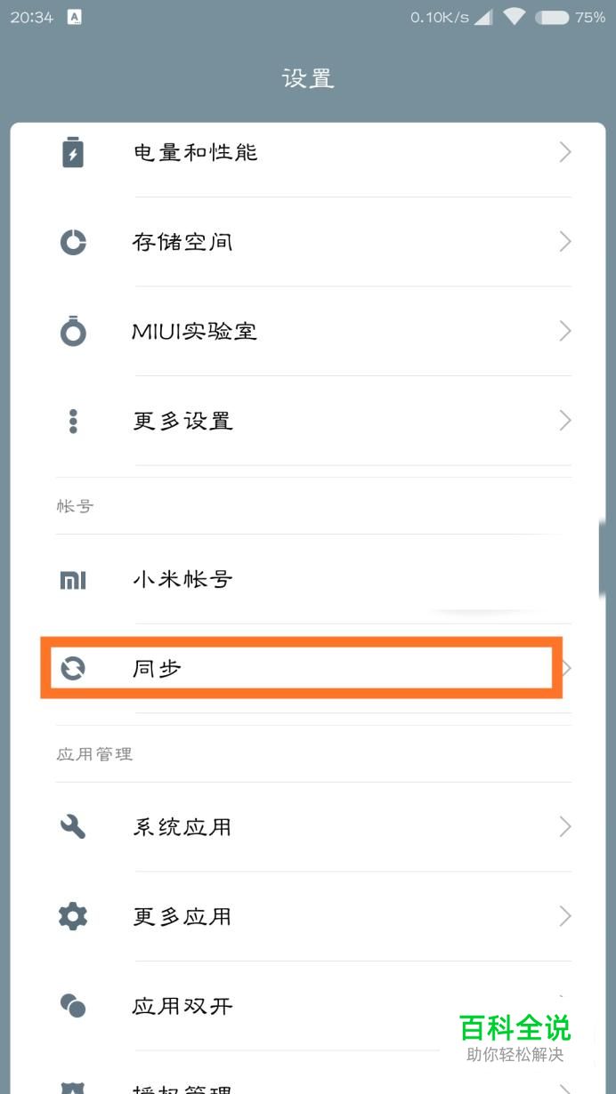The image size is (616, 1094).
Task: Tap the battery icon for 电量和性能
Action: click(x=73, y=153)
